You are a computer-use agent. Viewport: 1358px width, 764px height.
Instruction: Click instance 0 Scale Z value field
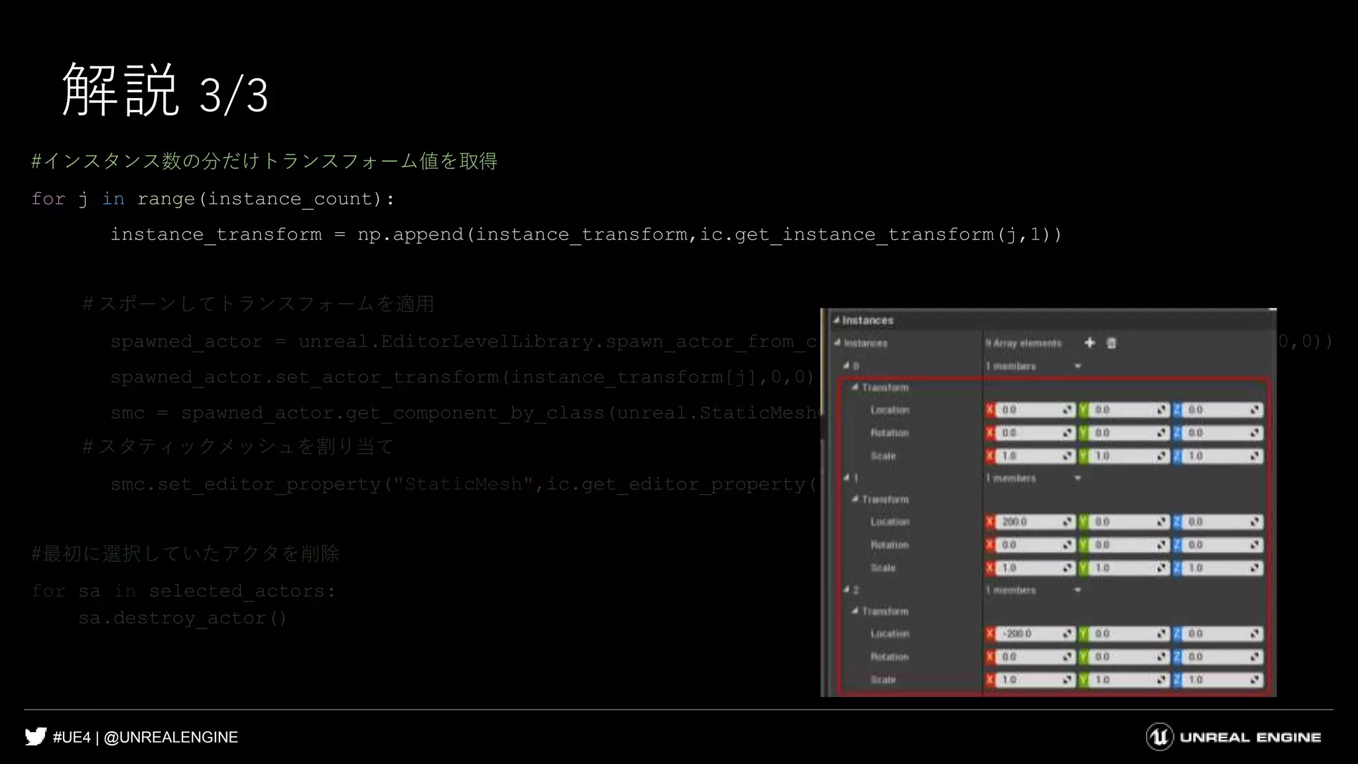1222,456
